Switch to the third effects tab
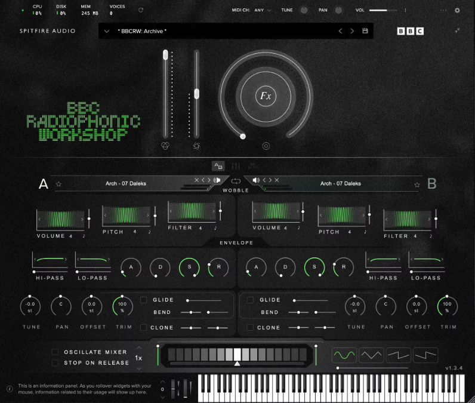475x403 pixels. point(253,166)
